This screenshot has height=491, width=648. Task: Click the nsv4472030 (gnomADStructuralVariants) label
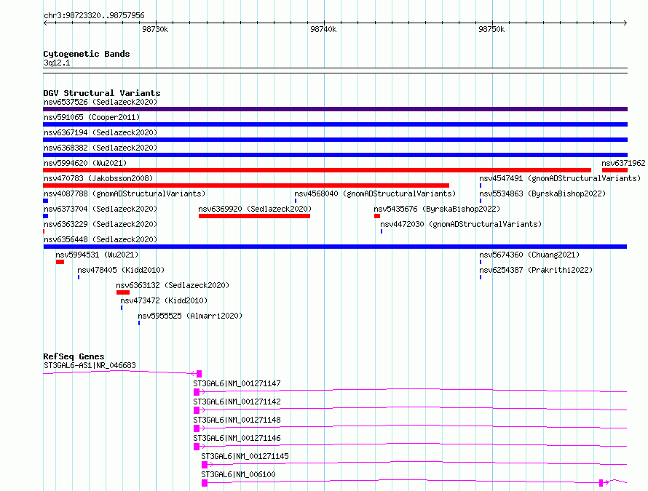[x=461, y=224]
